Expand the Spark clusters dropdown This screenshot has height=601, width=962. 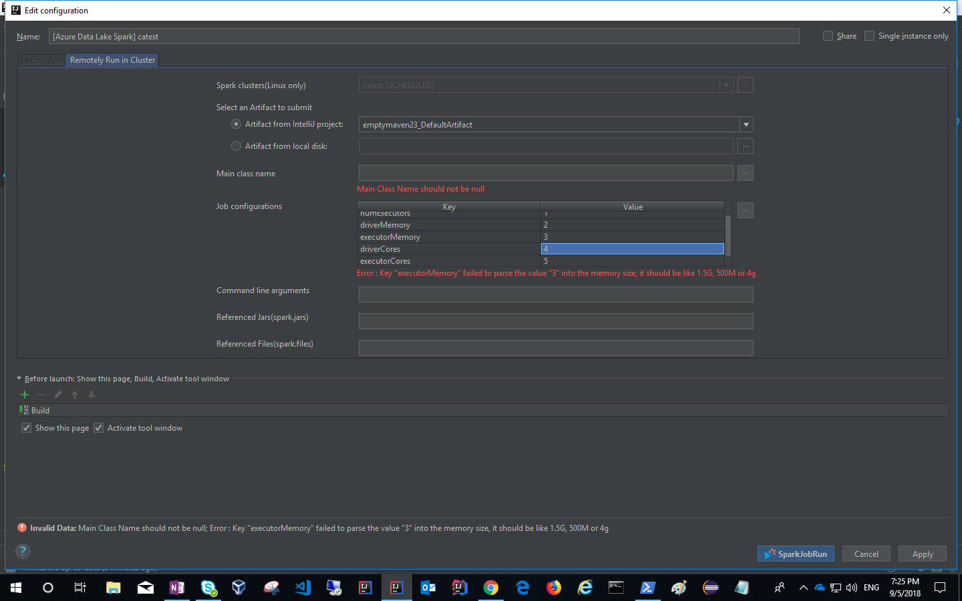pos(726,85)
